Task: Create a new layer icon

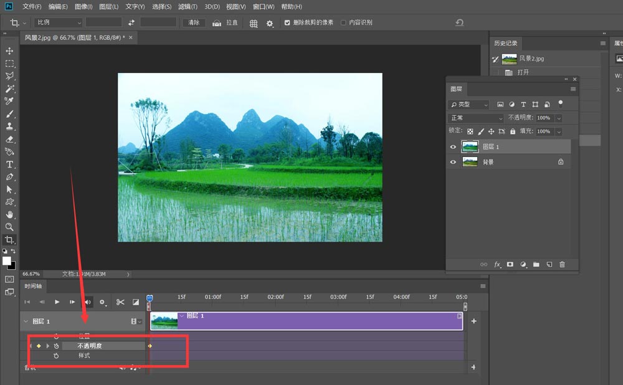Action: tap(549, 264)
